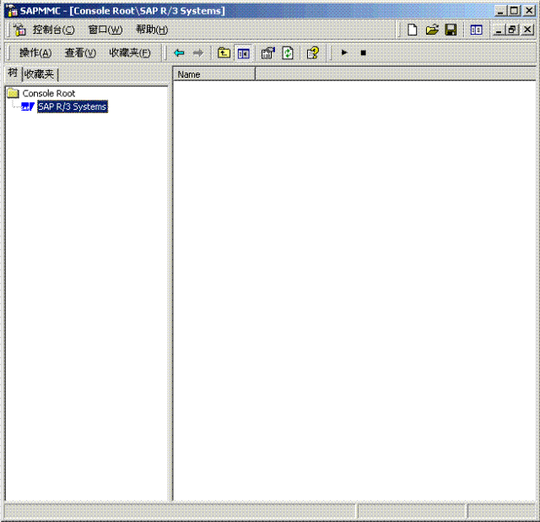Stop SAP system with stop icon
This screenshot has width=540, height=522.
[363, 52]
